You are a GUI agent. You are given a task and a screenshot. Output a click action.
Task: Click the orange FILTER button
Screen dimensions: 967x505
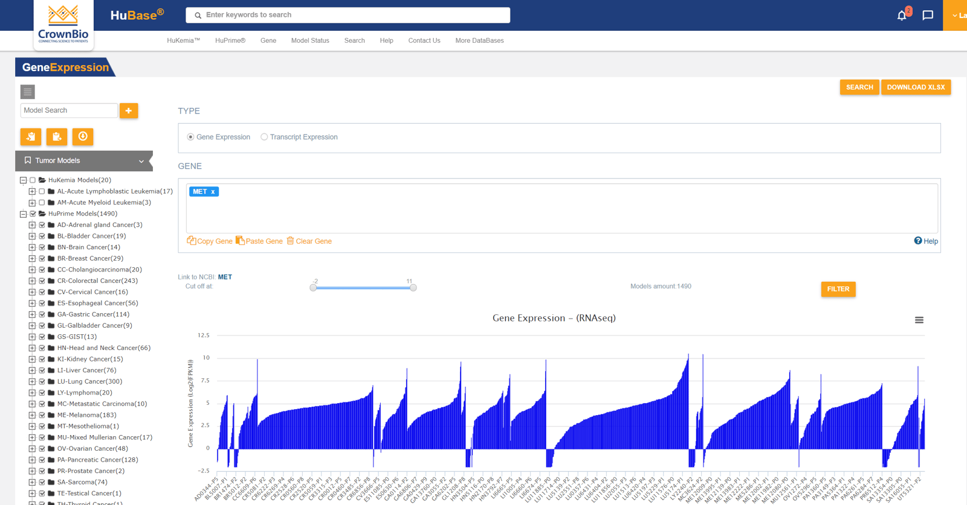click(838, 290)
